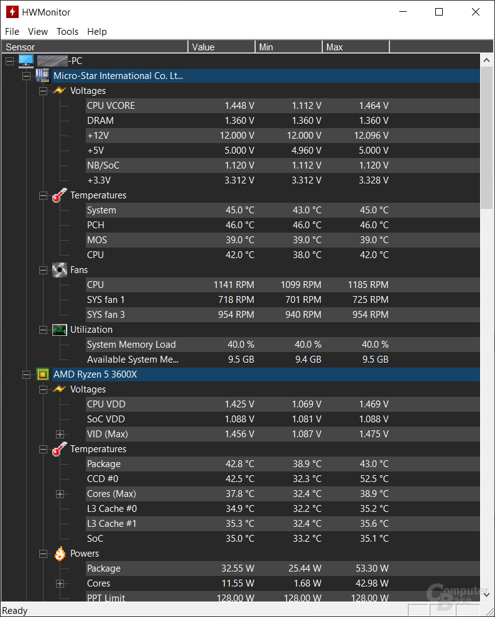Select the CPU VCORE voltage row
Screen dimensions: 495x617
point(282,106)
